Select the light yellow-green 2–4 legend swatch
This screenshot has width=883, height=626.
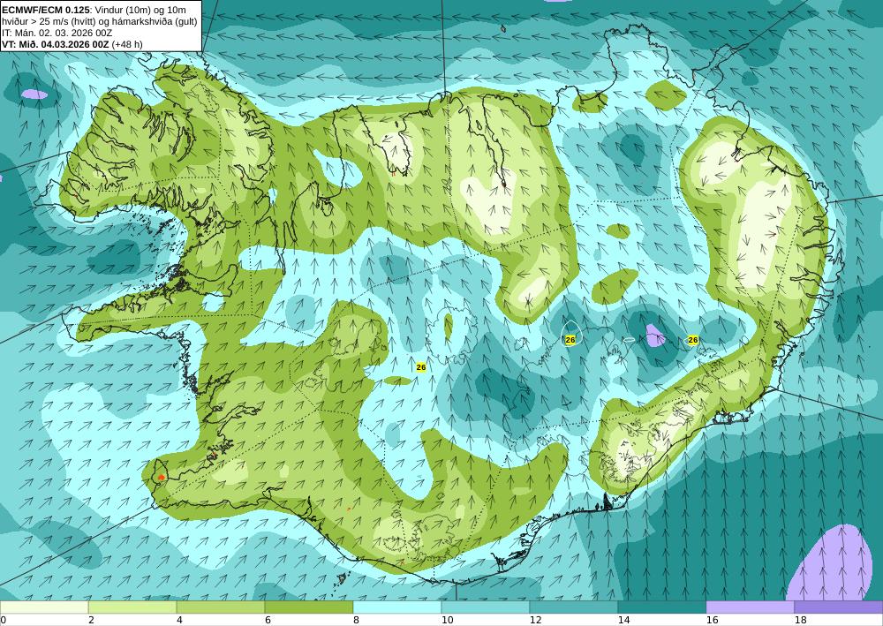[132, 607]
